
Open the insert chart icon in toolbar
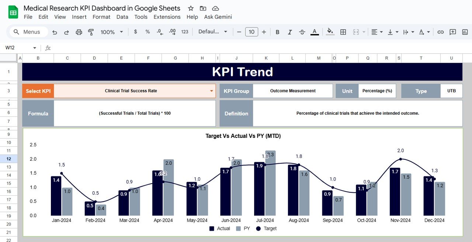click(x=464, y=32)
